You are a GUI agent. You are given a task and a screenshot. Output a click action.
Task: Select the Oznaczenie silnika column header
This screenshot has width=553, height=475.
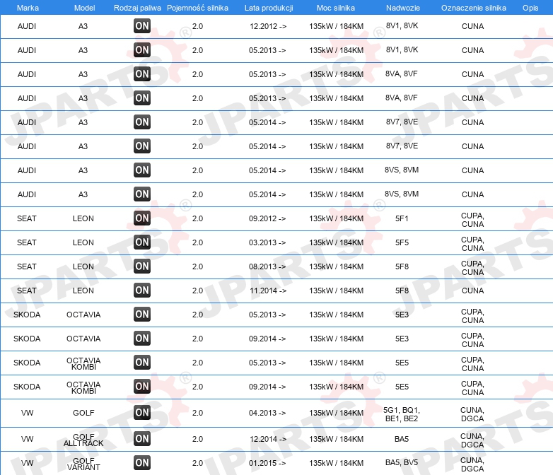pos(474,8)
